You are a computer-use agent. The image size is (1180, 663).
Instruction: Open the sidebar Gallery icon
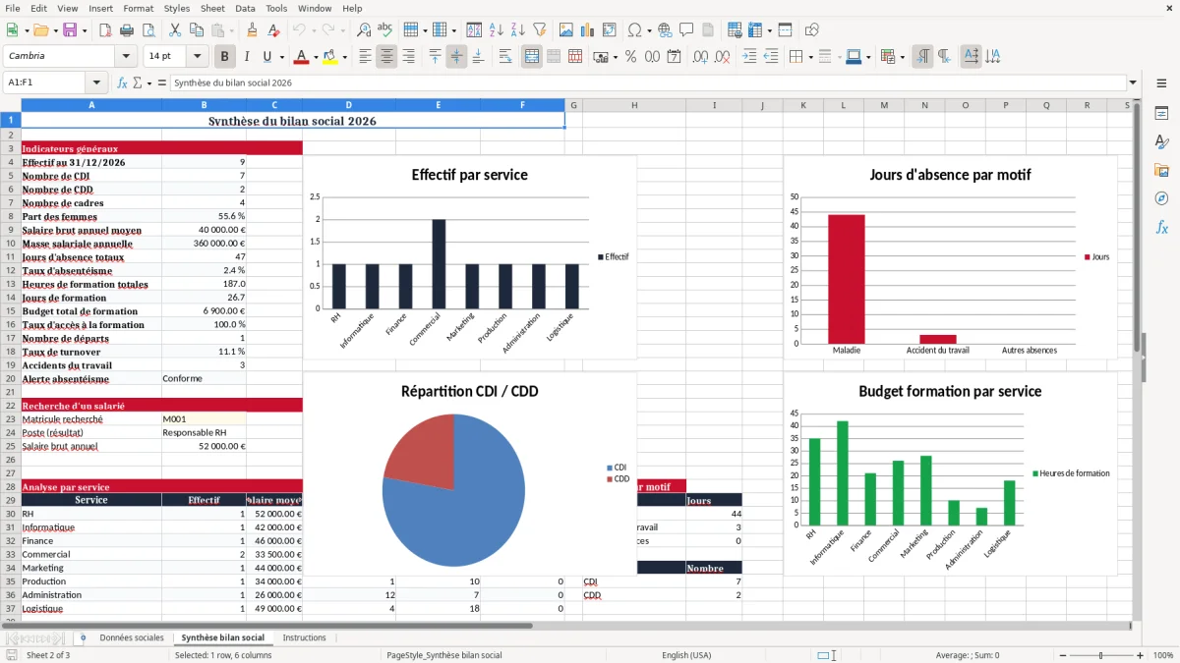(x=1161, y=170)
